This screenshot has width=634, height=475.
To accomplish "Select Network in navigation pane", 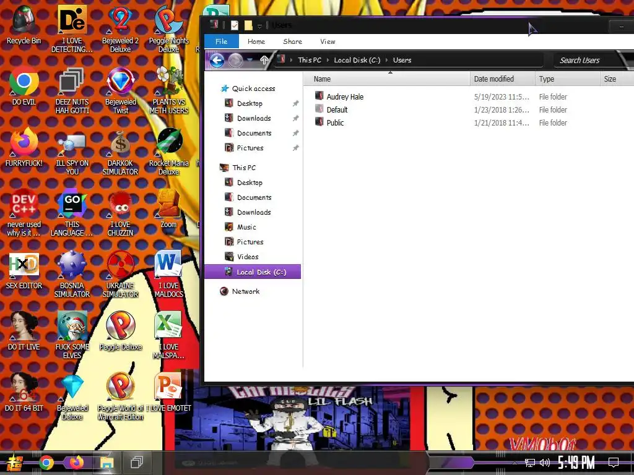I will point(245,291).
